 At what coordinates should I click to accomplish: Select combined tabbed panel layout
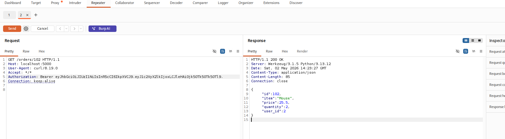click(x=479, y=41)
